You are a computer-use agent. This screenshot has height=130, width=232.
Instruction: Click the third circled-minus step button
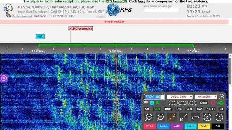point(180,103)
